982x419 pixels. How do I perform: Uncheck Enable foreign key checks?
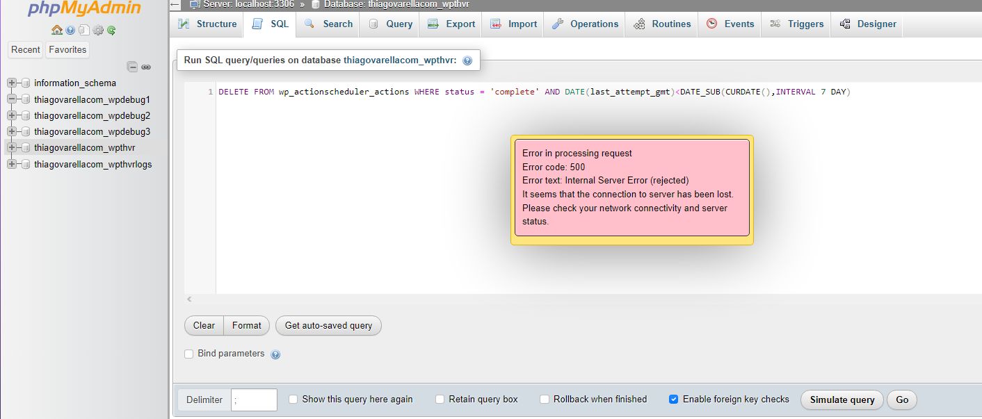pyautogui.click(x=673, y=399)
